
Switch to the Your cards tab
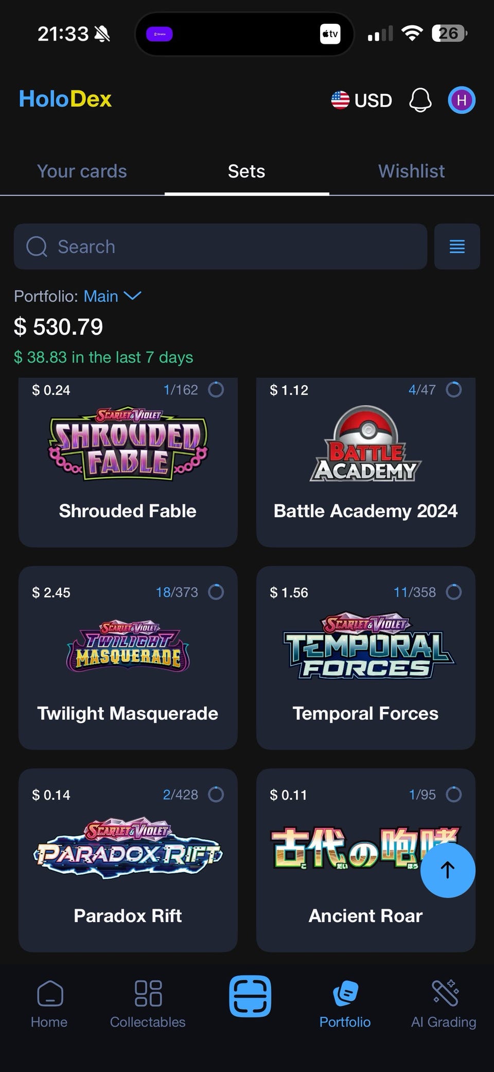(82, 171)
